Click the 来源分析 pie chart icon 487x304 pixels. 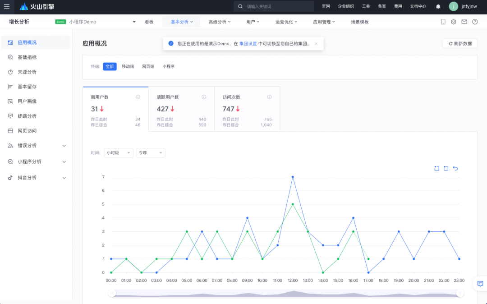[x=10, y=72]
